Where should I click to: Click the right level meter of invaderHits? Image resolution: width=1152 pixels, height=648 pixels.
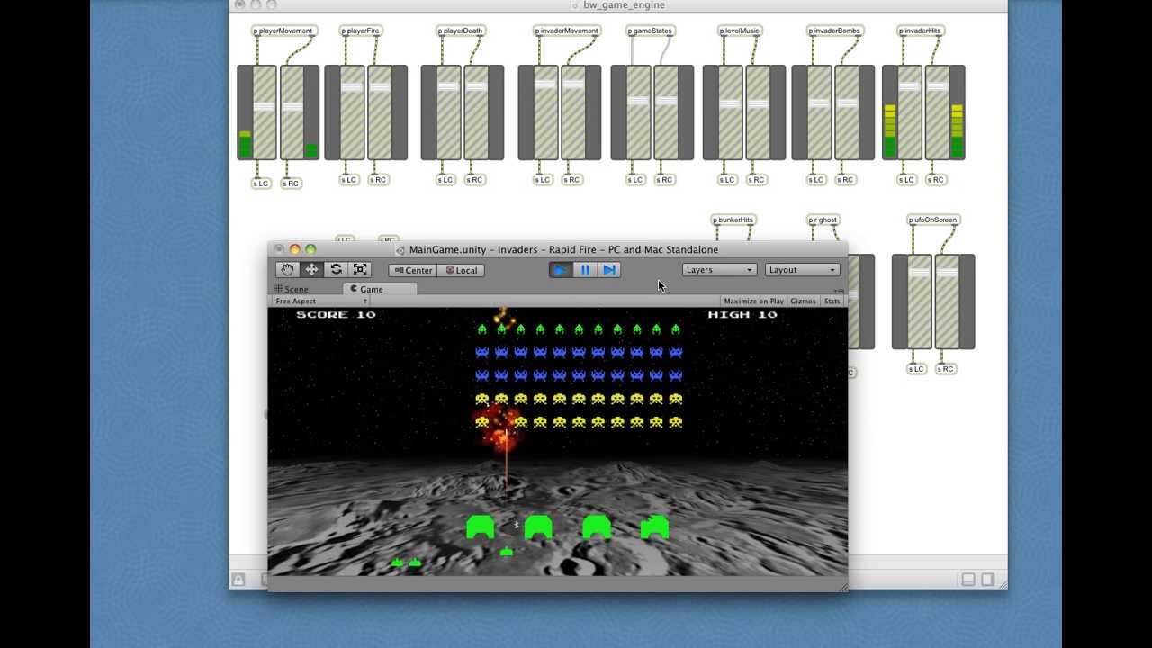point(958,112)
